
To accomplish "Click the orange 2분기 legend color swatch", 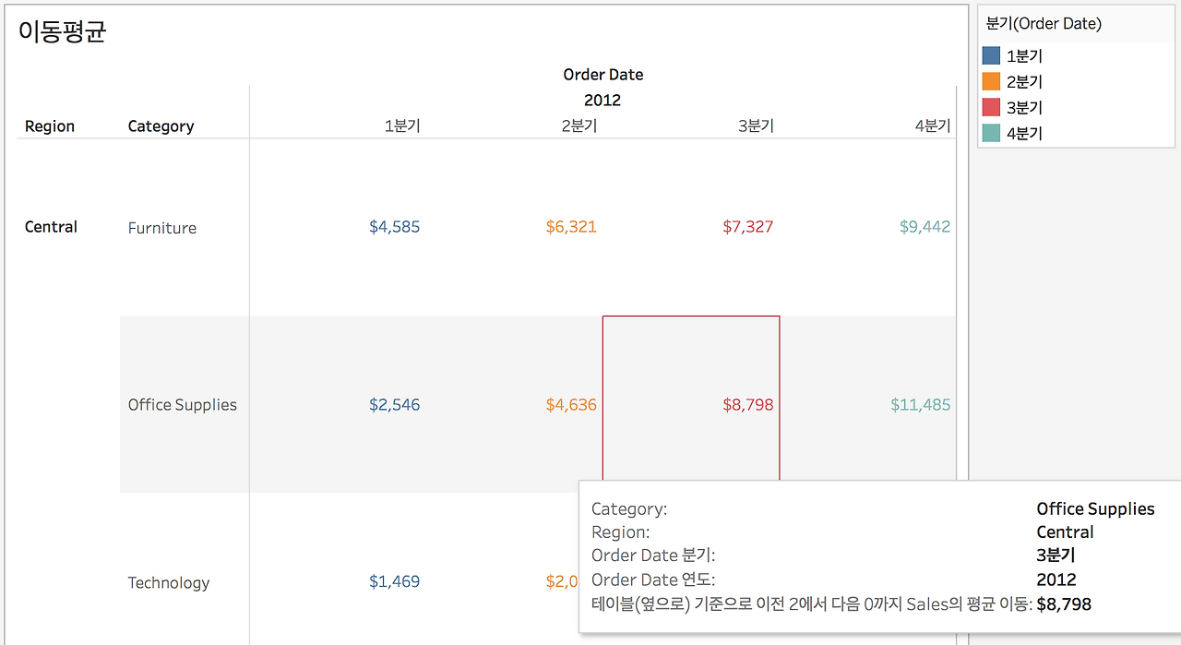I will tap(992, 82).
